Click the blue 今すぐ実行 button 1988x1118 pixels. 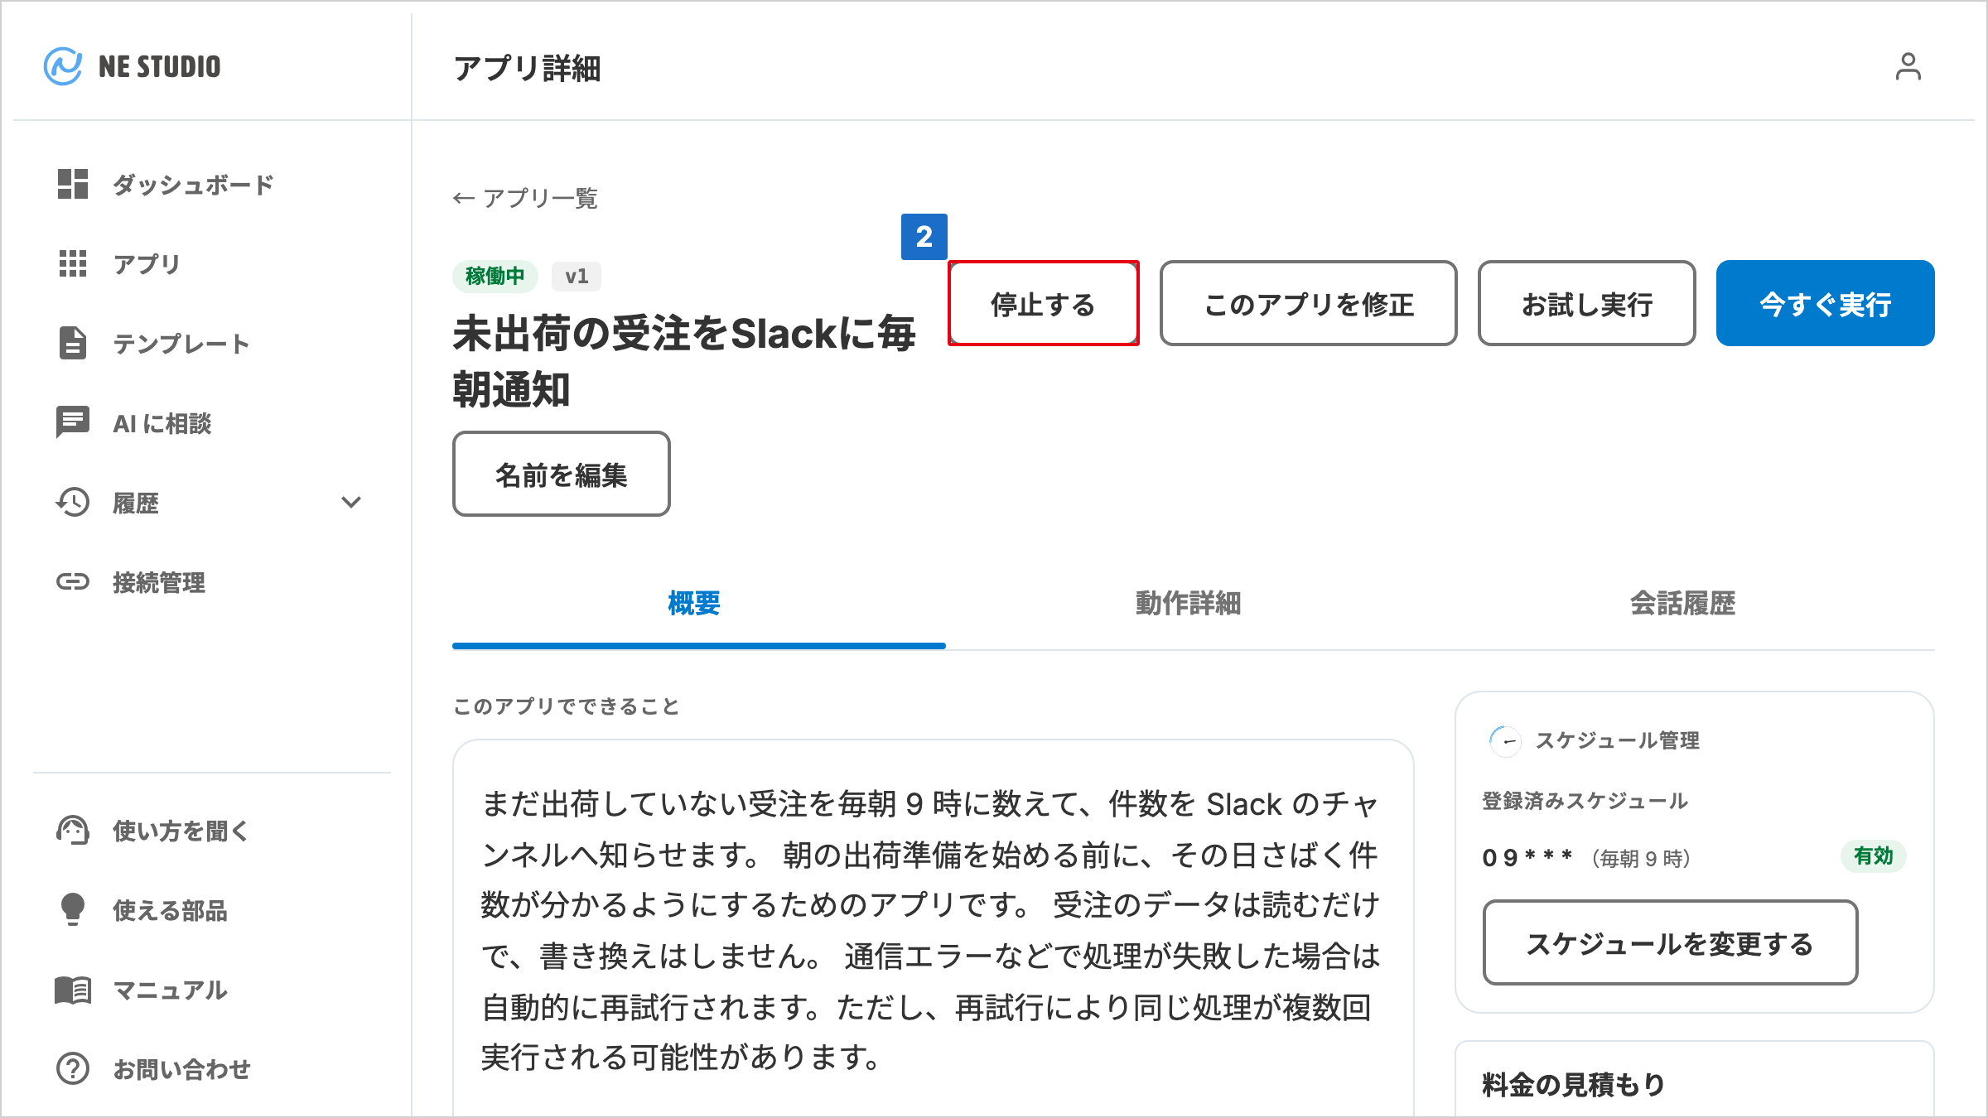(1826, 303)
